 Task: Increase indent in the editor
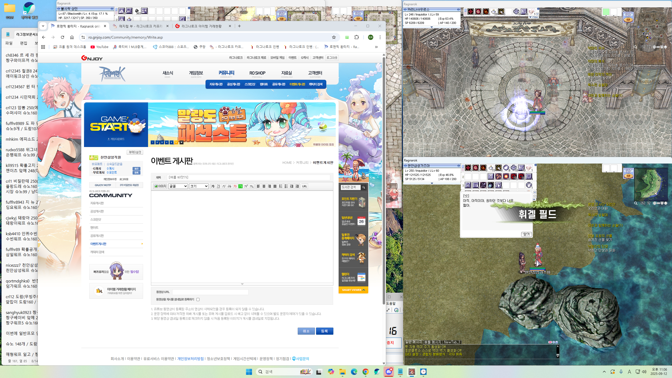(297, 186)
